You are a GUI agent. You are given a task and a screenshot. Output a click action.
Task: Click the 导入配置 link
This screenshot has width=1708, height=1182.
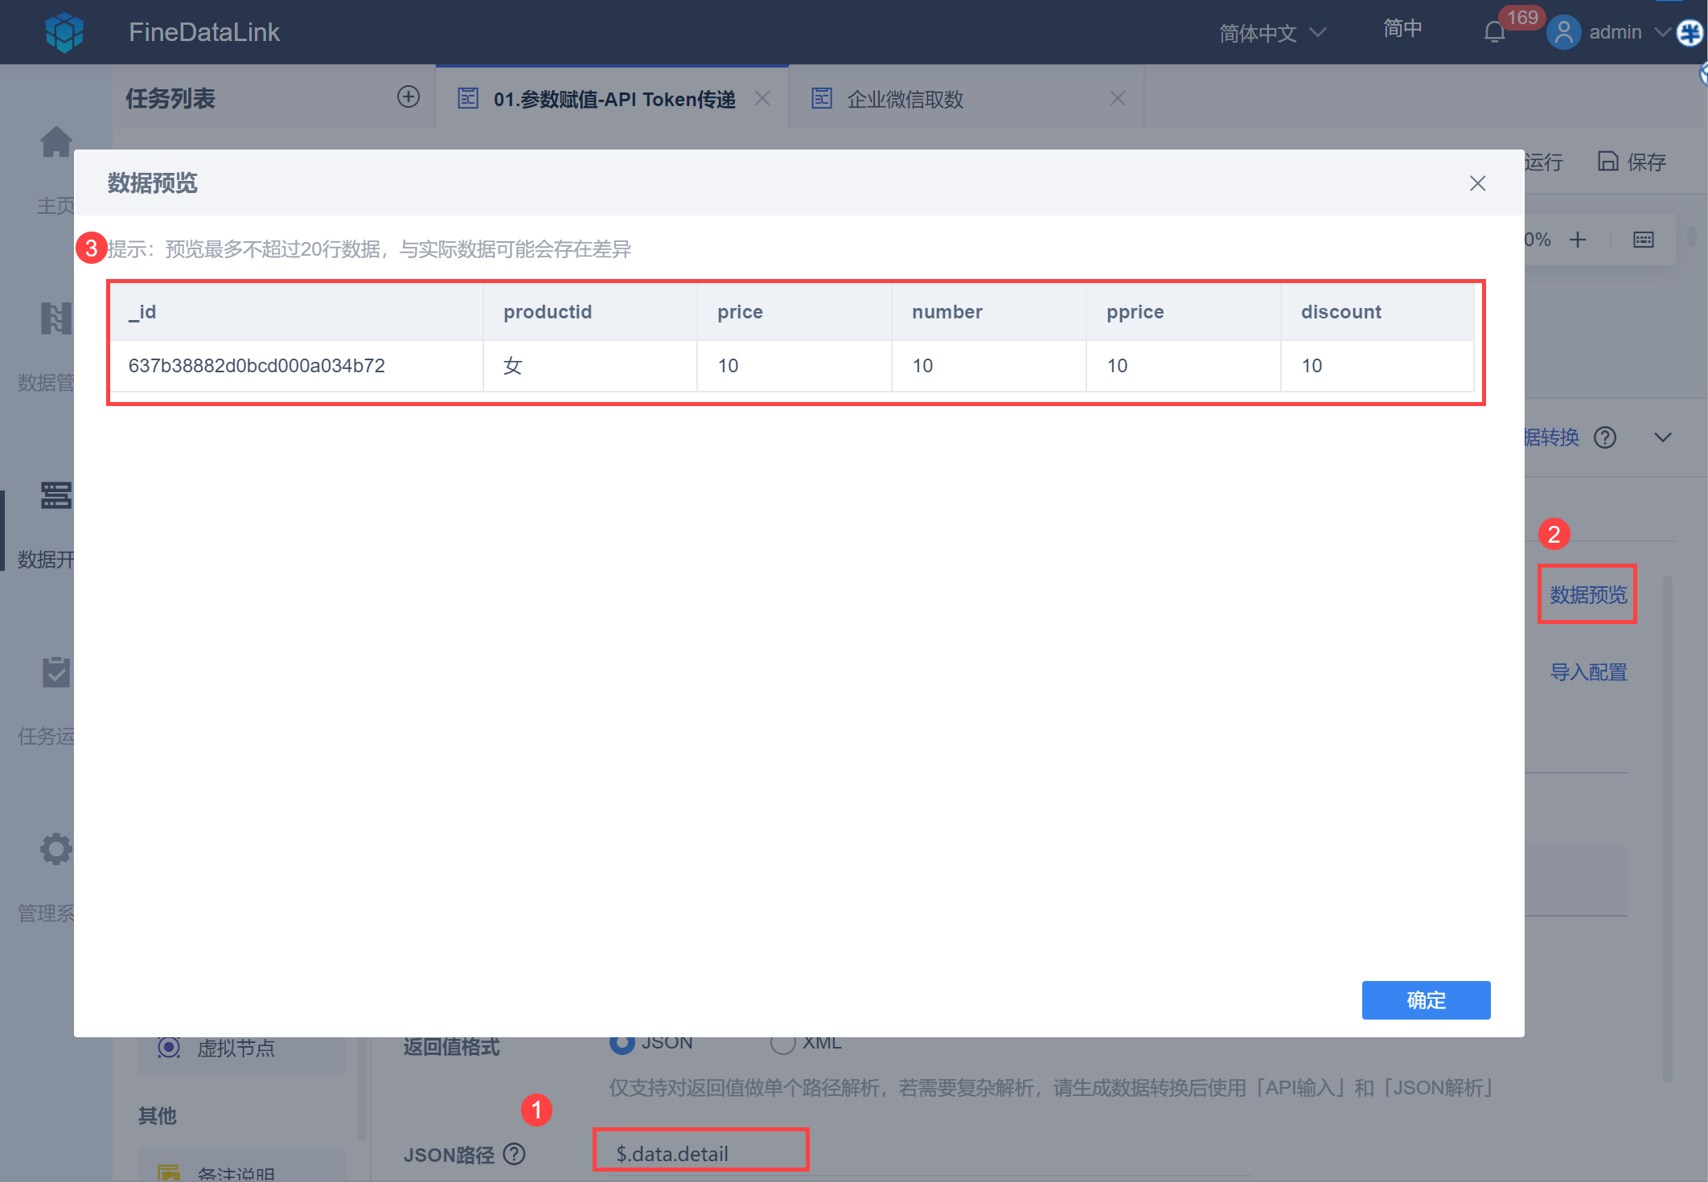[1587, 672]
